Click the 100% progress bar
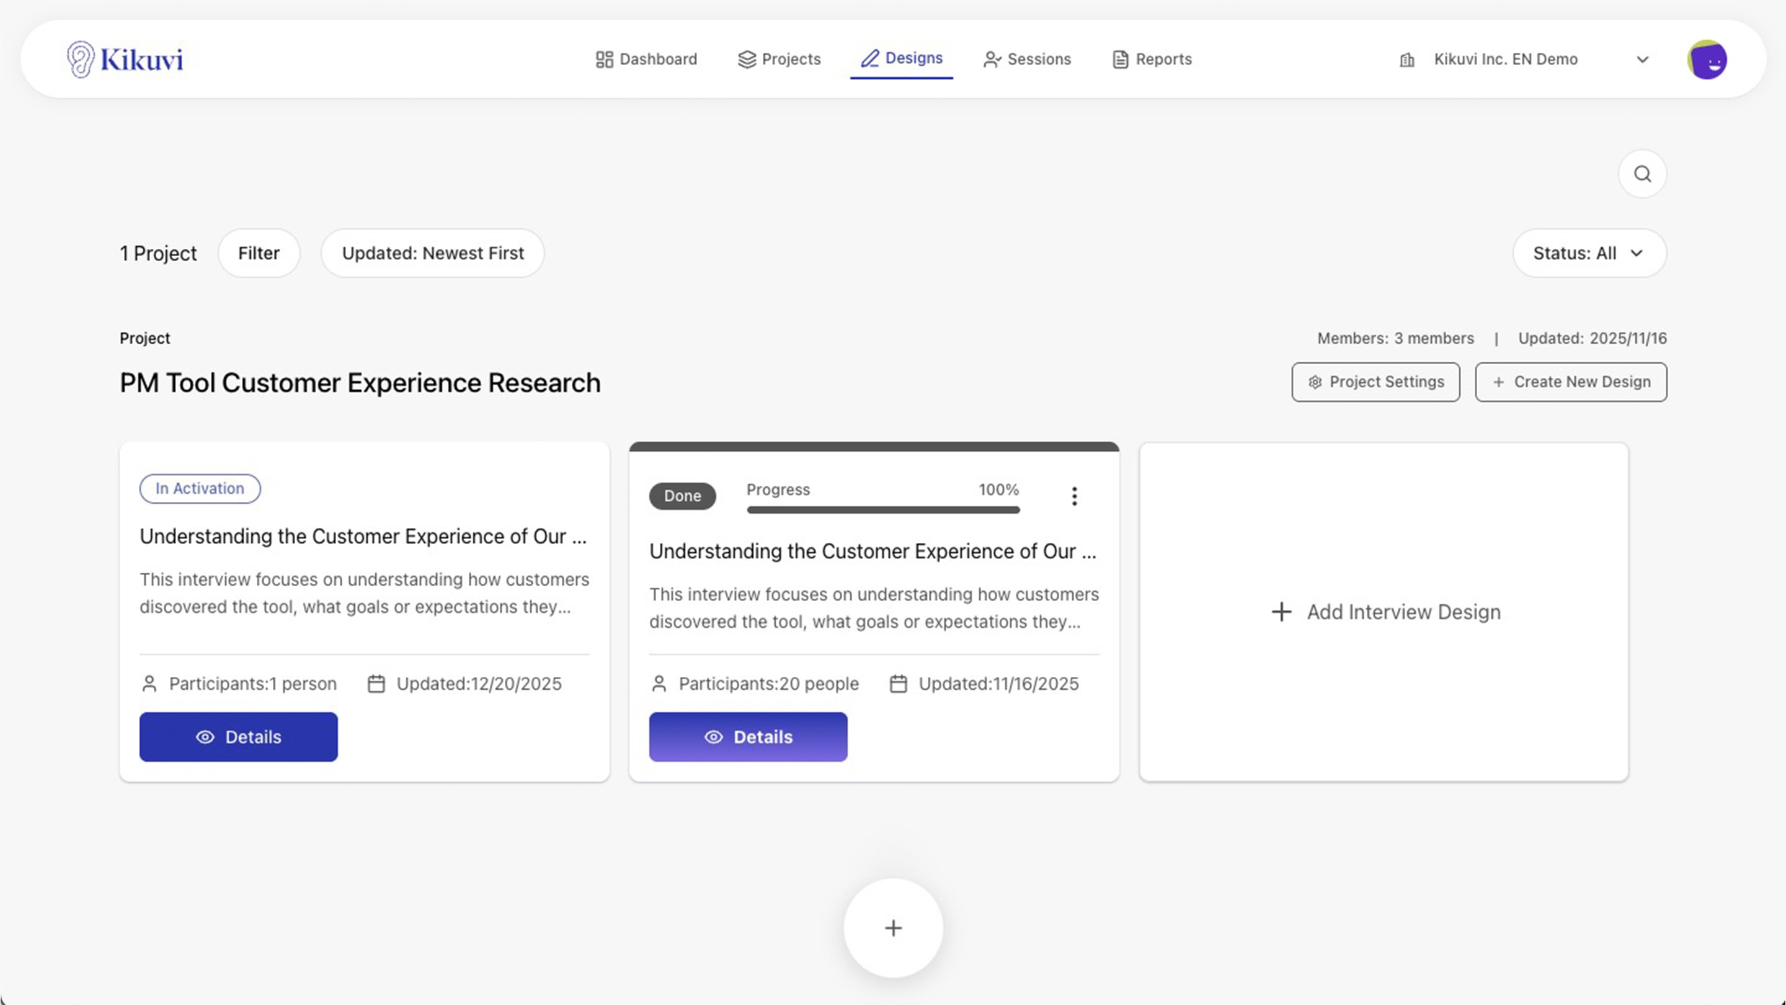 pyautogui.click(x=882, y=510)
